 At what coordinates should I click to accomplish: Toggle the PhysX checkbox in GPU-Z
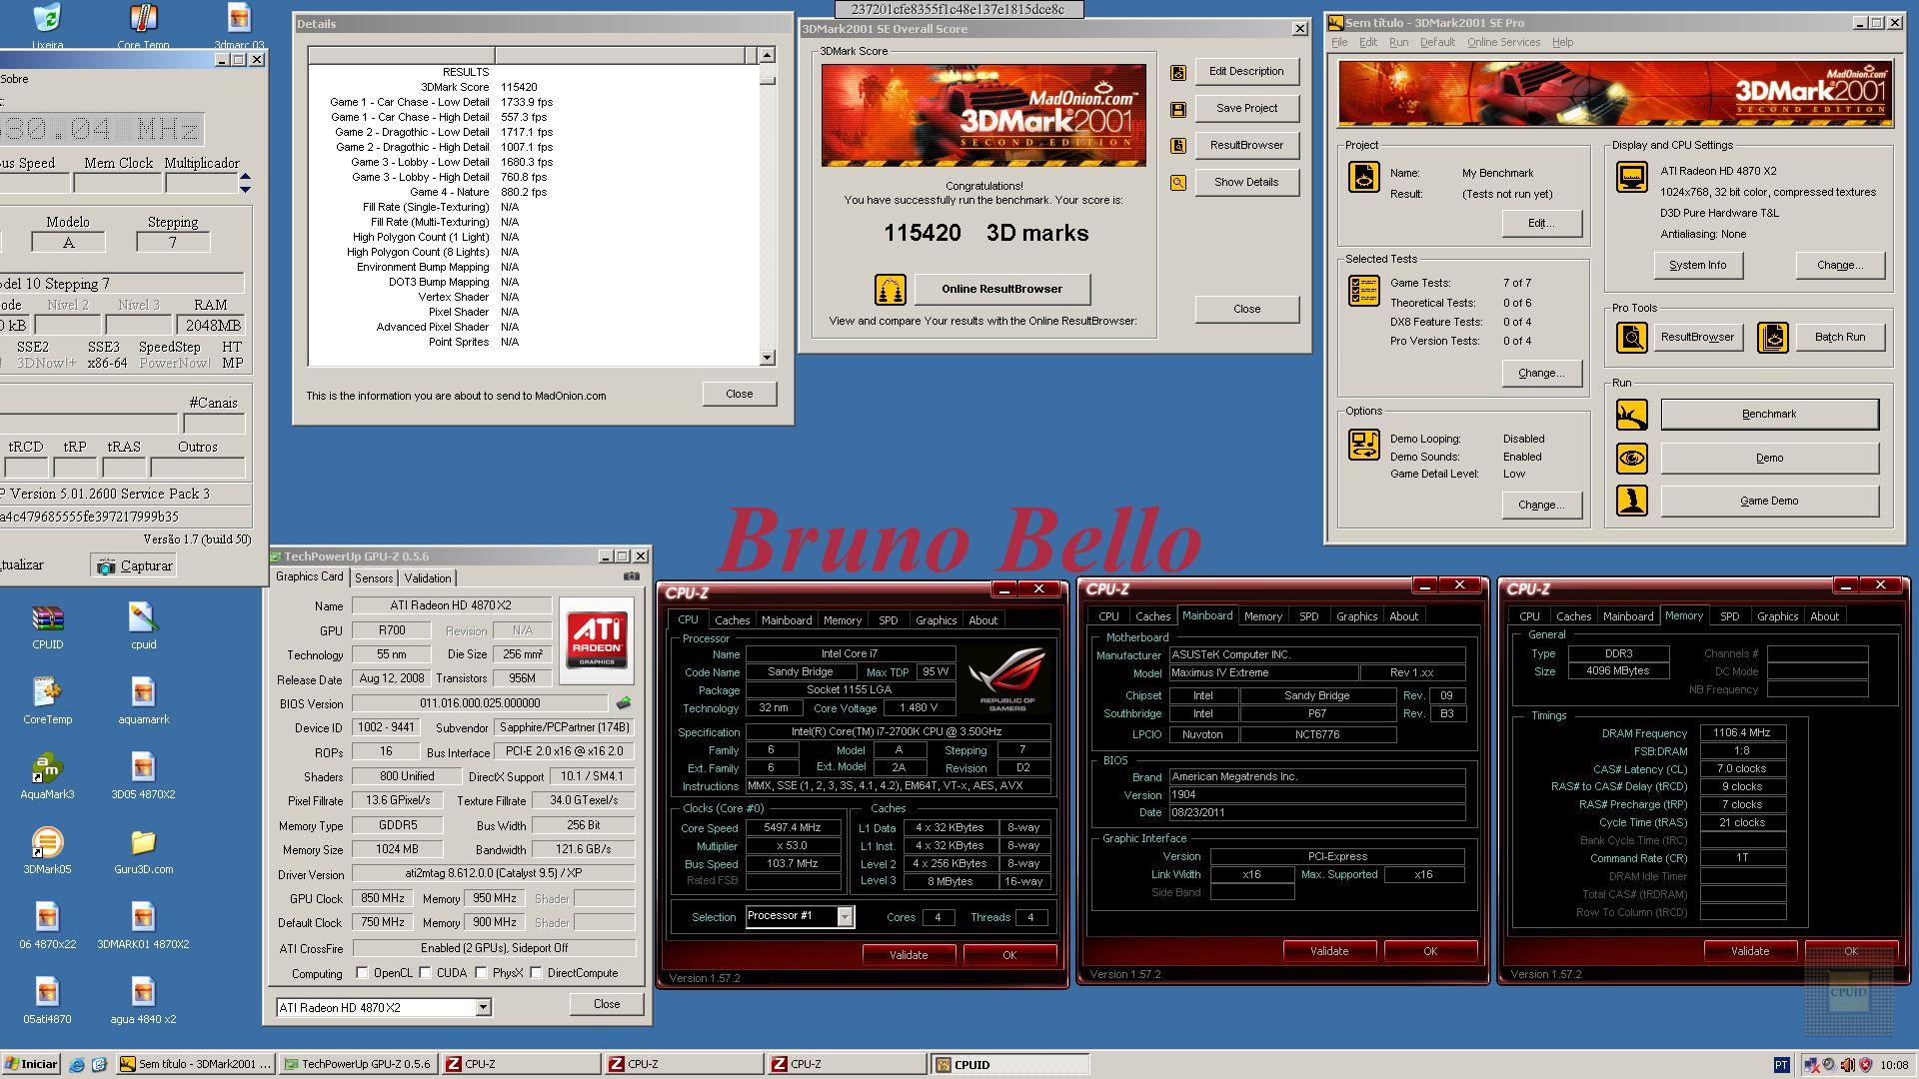point(482,973)
